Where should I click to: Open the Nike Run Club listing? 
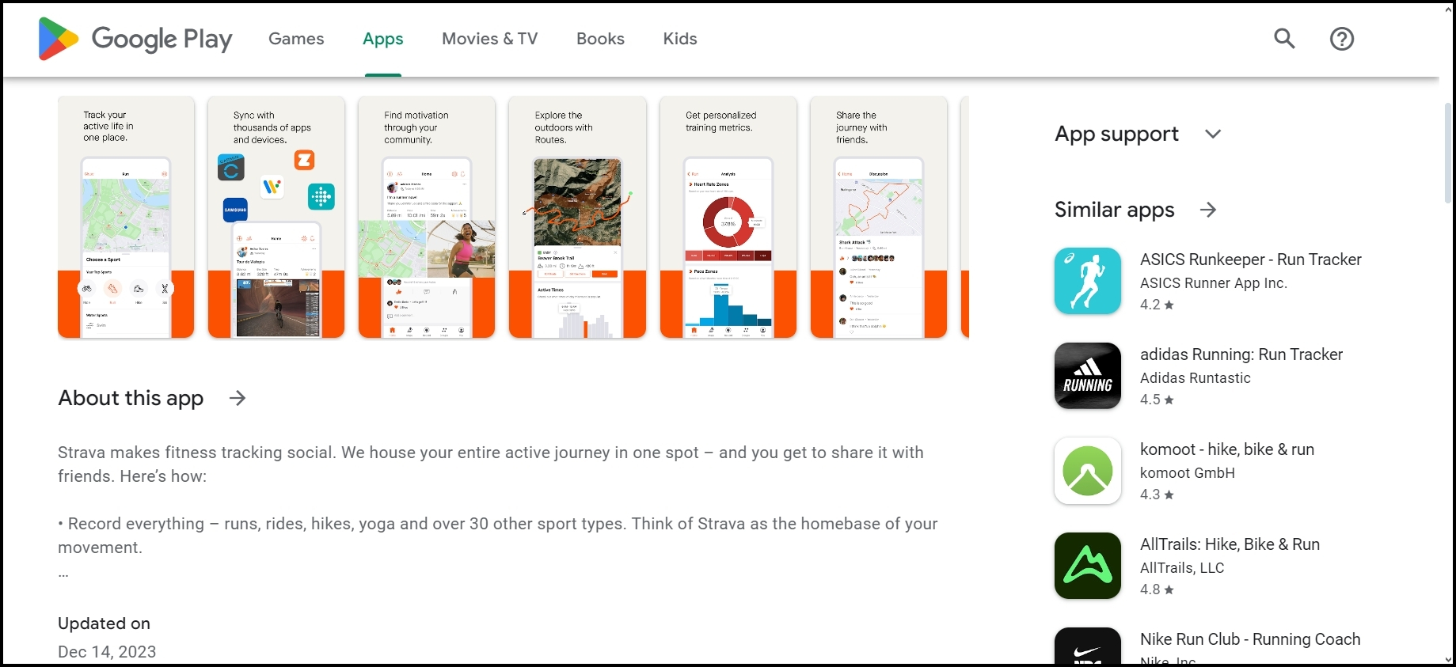point(1249,639)
